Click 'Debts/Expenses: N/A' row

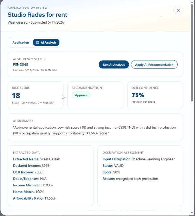[30, 179]
